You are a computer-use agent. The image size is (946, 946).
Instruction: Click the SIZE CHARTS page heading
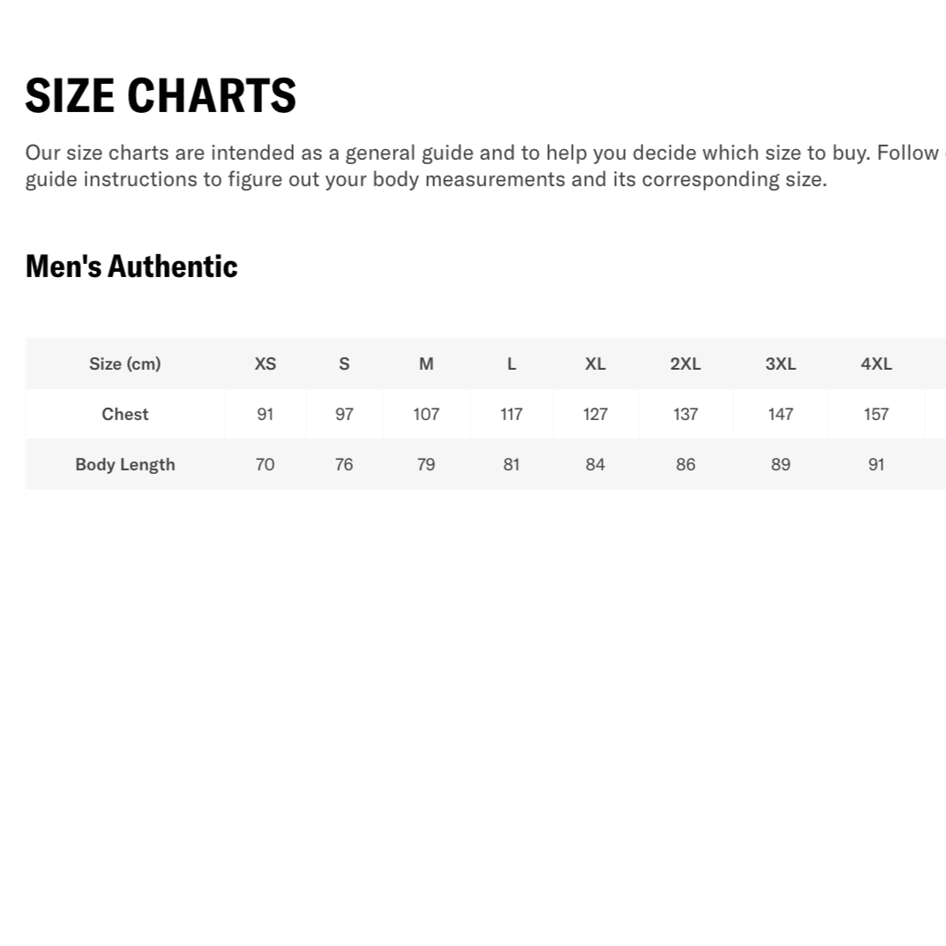click(161, 95)
